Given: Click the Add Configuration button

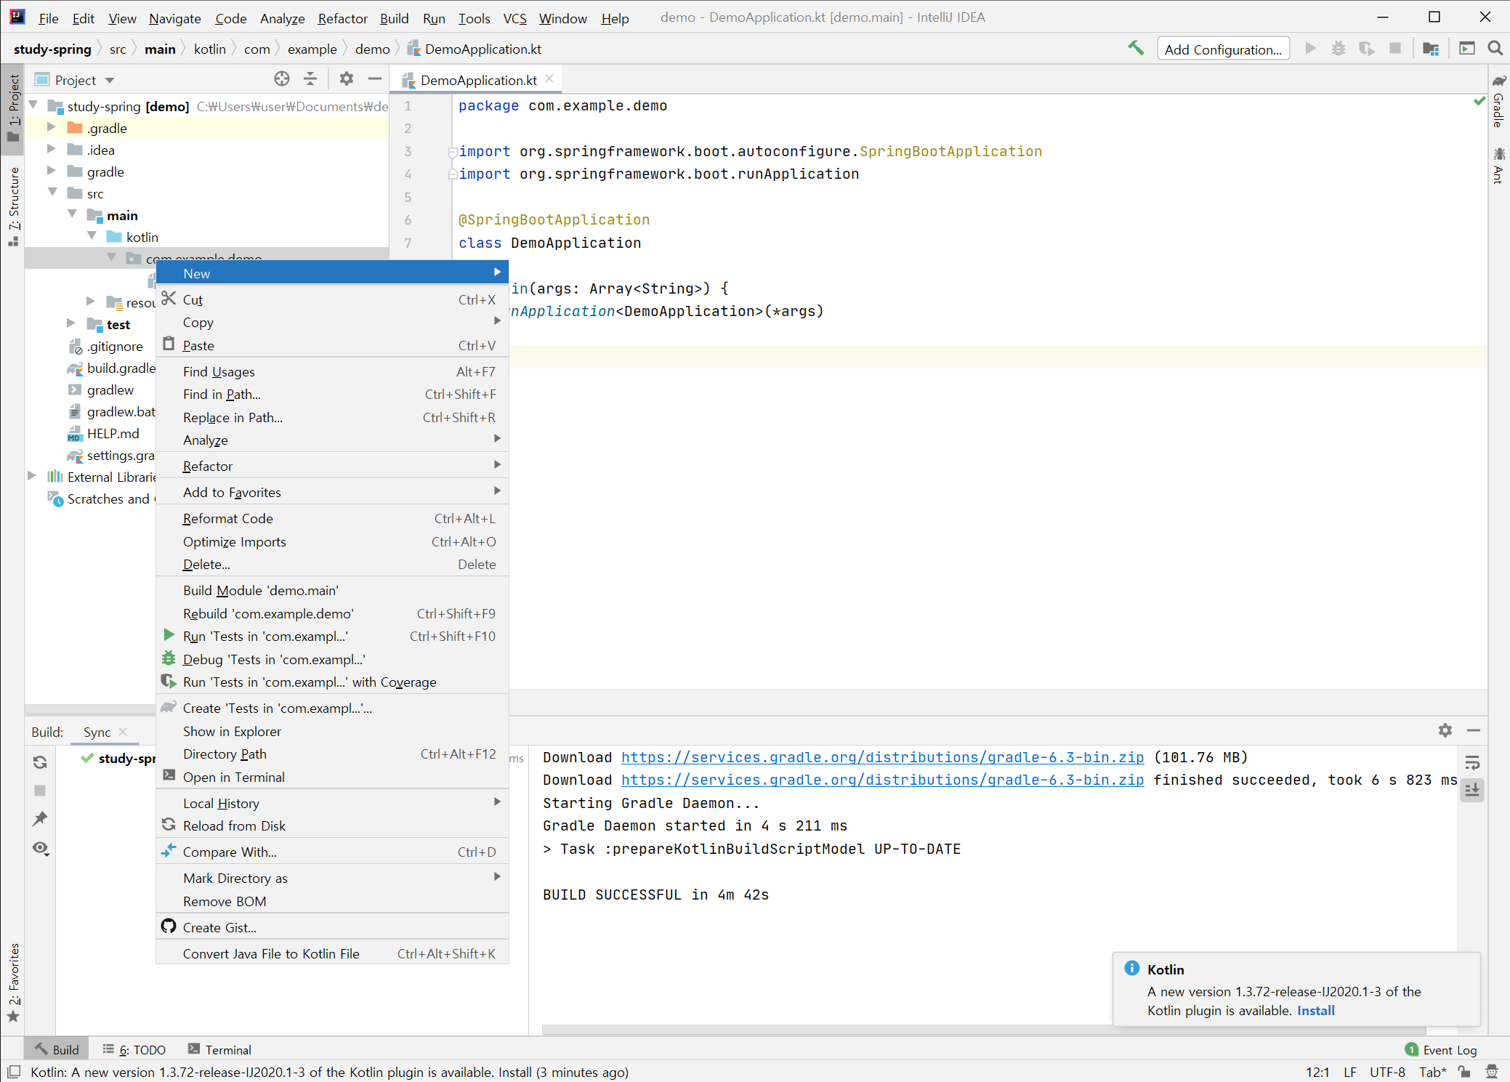Looking at the screenshot, I should (x=1222, y=49).
